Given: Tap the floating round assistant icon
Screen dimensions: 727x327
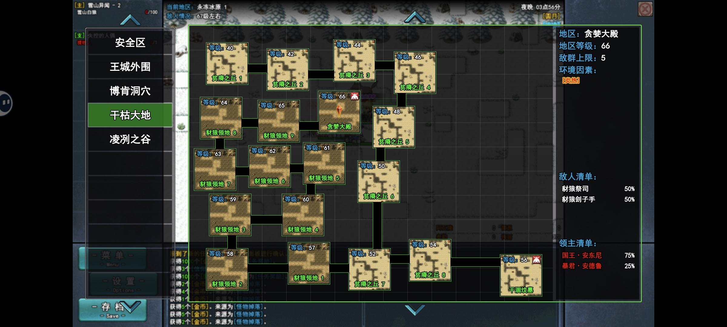Looking at the screenshot, I should pos(5,103).
